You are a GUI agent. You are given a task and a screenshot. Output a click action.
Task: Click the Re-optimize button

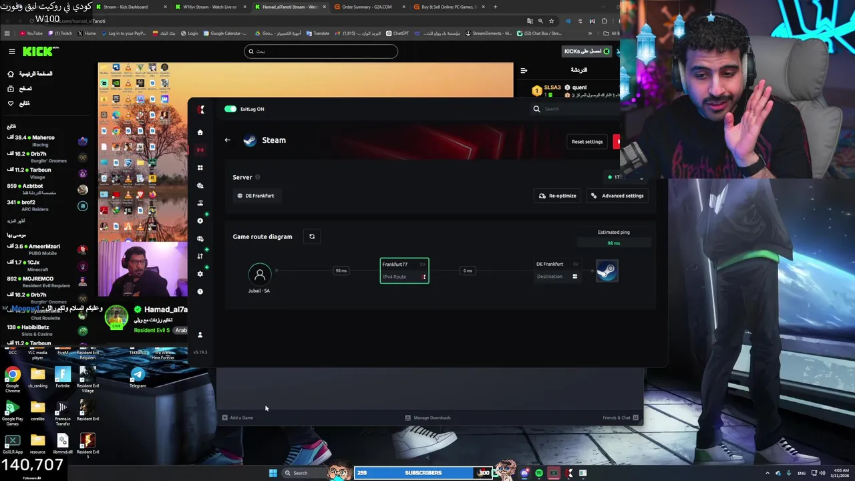(558, 196)
